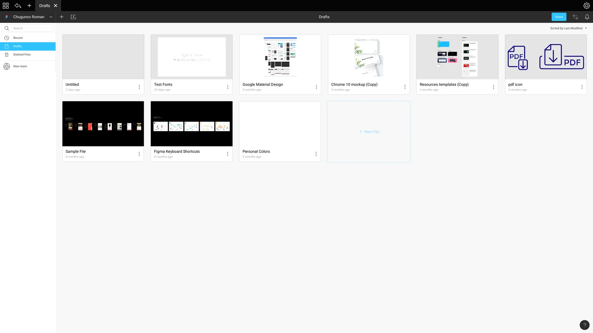The width and height of the screenshot is (593, 333).
Task: Open three-dot menu for pdf icon file
Action: pos(582,87)
